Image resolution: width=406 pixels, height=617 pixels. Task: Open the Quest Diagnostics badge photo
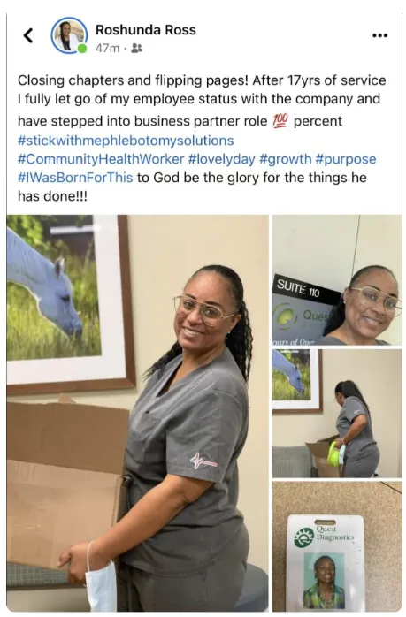pyautogui.click(x=337, y=546)
